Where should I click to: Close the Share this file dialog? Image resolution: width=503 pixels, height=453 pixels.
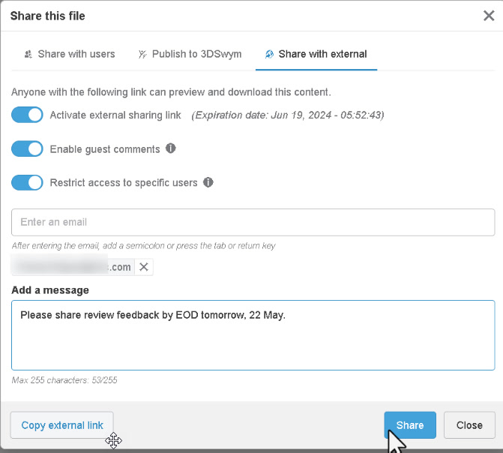pos(489,16)
